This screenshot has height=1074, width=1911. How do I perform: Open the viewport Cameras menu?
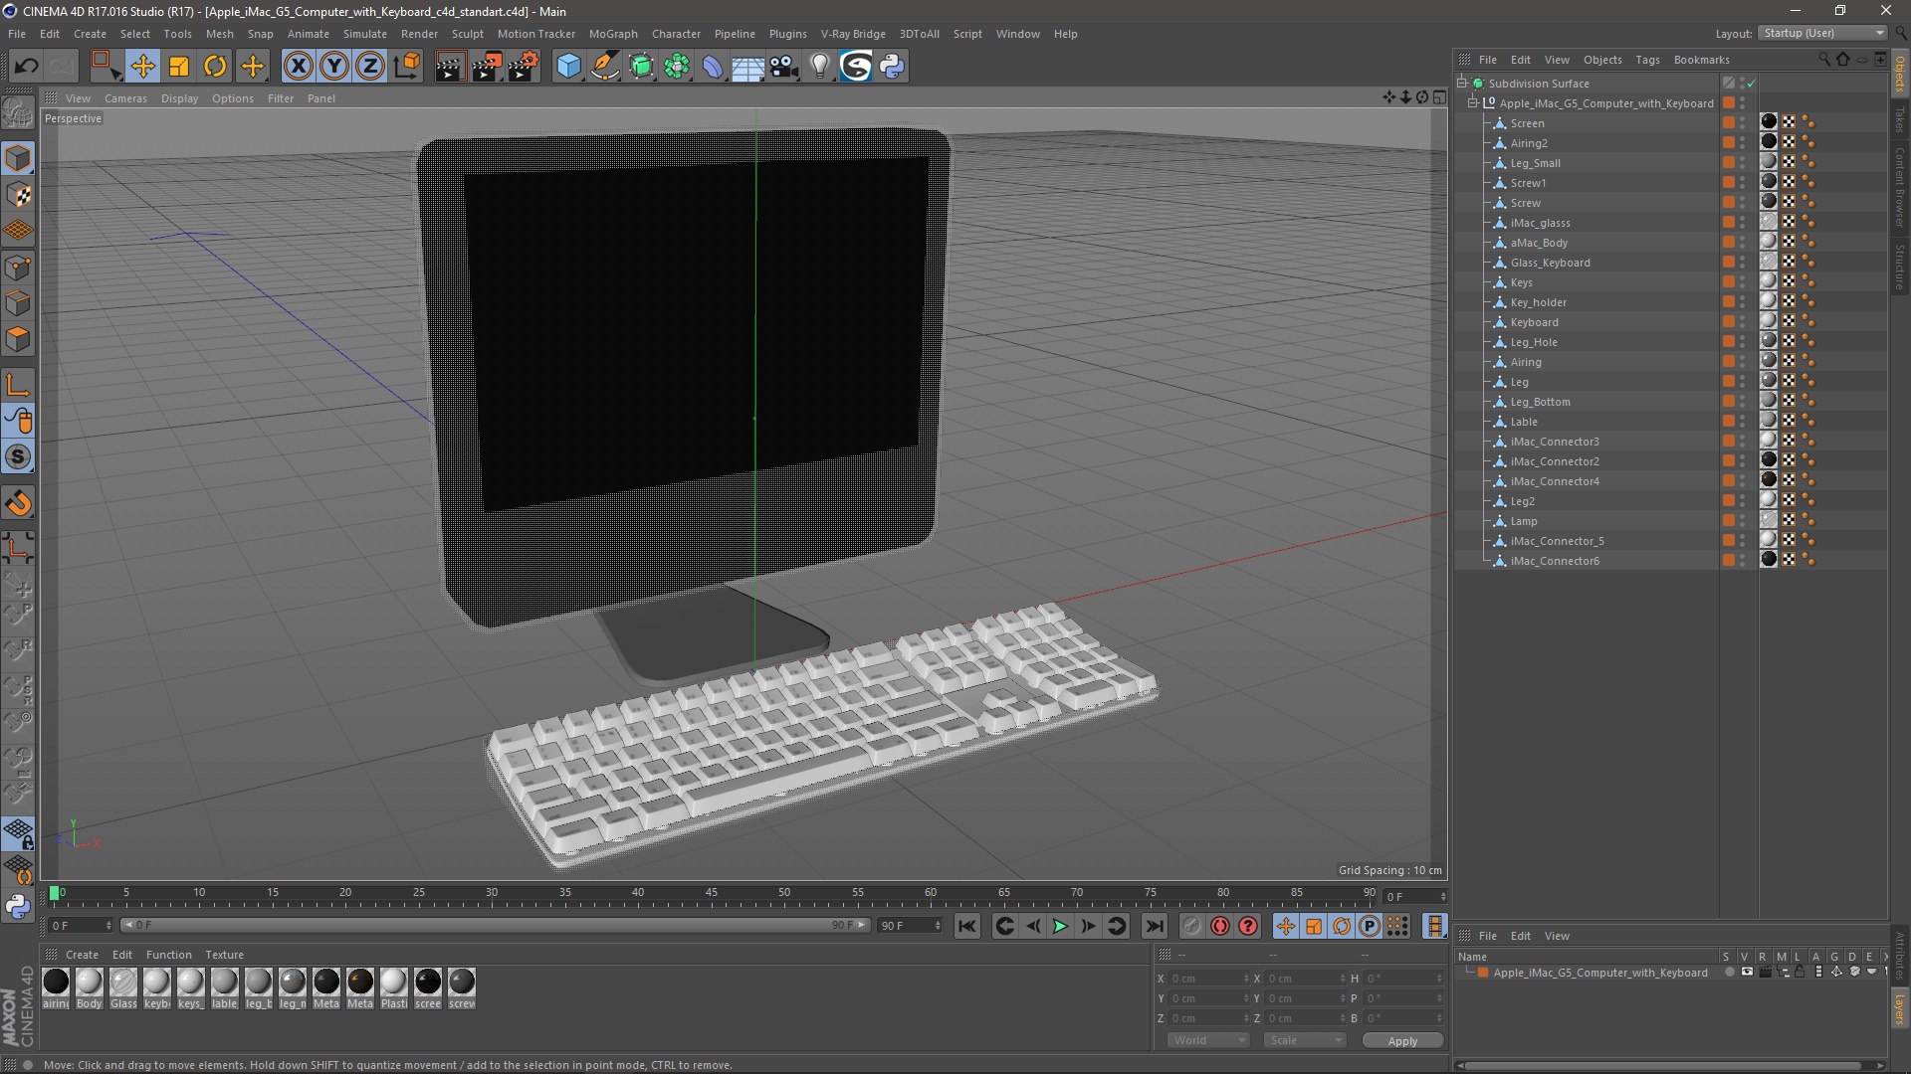tap(125, 98)
